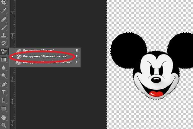Choose Инструмент "Ластик" from the flyout
193x129 pixels.
pos(45,50)
